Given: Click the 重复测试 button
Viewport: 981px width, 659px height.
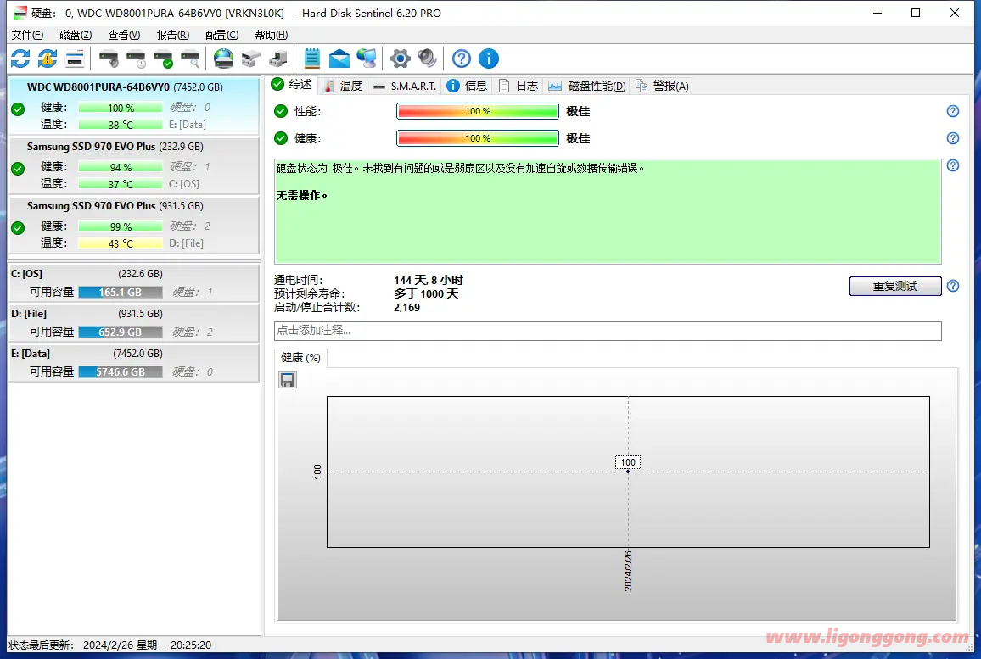Looking at the screenshot, I should (x=895, y=286).
